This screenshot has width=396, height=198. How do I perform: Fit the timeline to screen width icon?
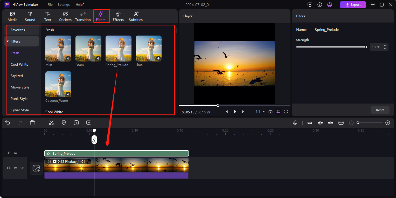(x=341, y=122)
